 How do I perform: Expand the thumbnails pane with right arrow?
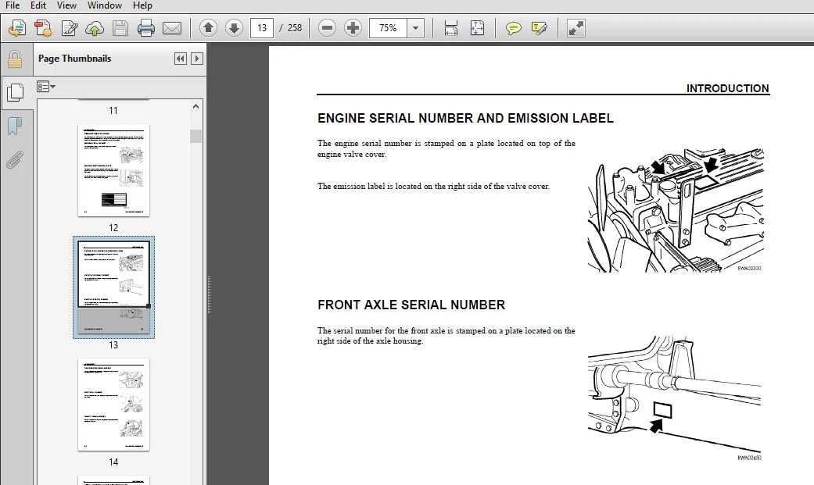point(197,59)
